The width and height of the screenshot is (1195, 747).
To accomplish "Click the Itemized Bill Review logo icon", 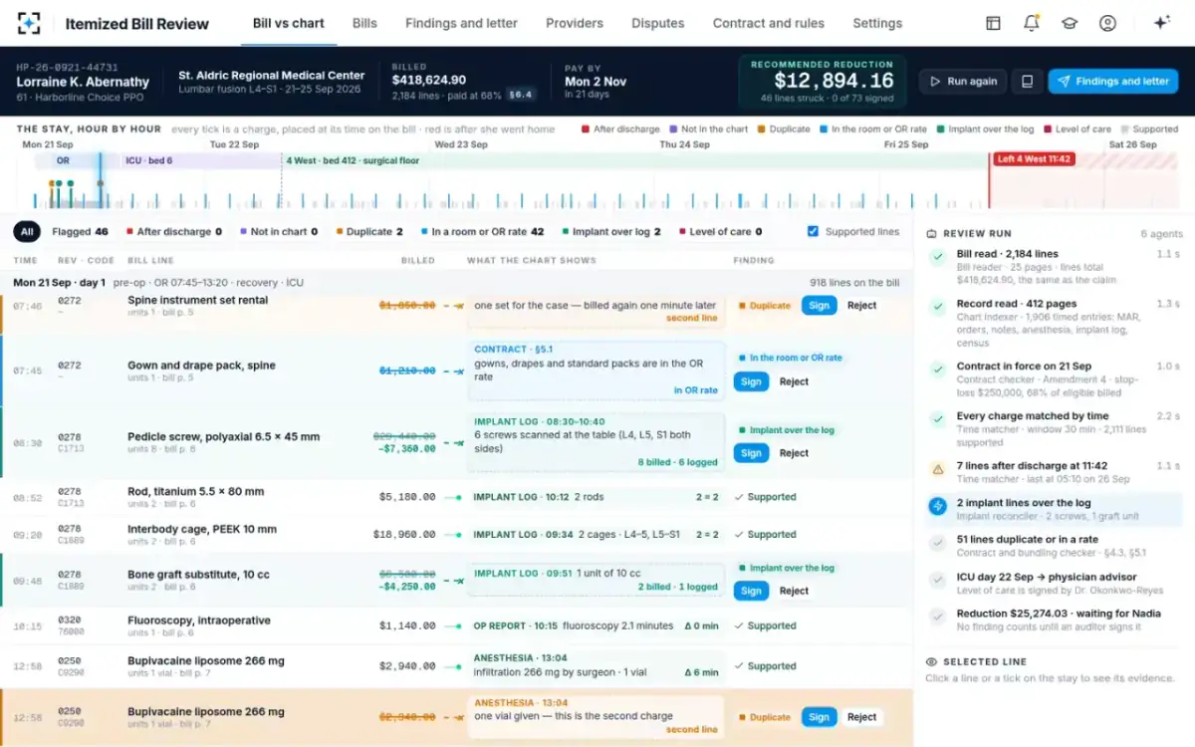I will coord(29,23).
